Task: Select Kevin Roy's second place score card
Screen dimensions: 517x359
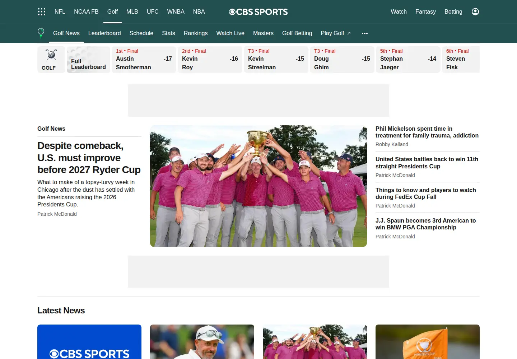Action: coord(210,60)
